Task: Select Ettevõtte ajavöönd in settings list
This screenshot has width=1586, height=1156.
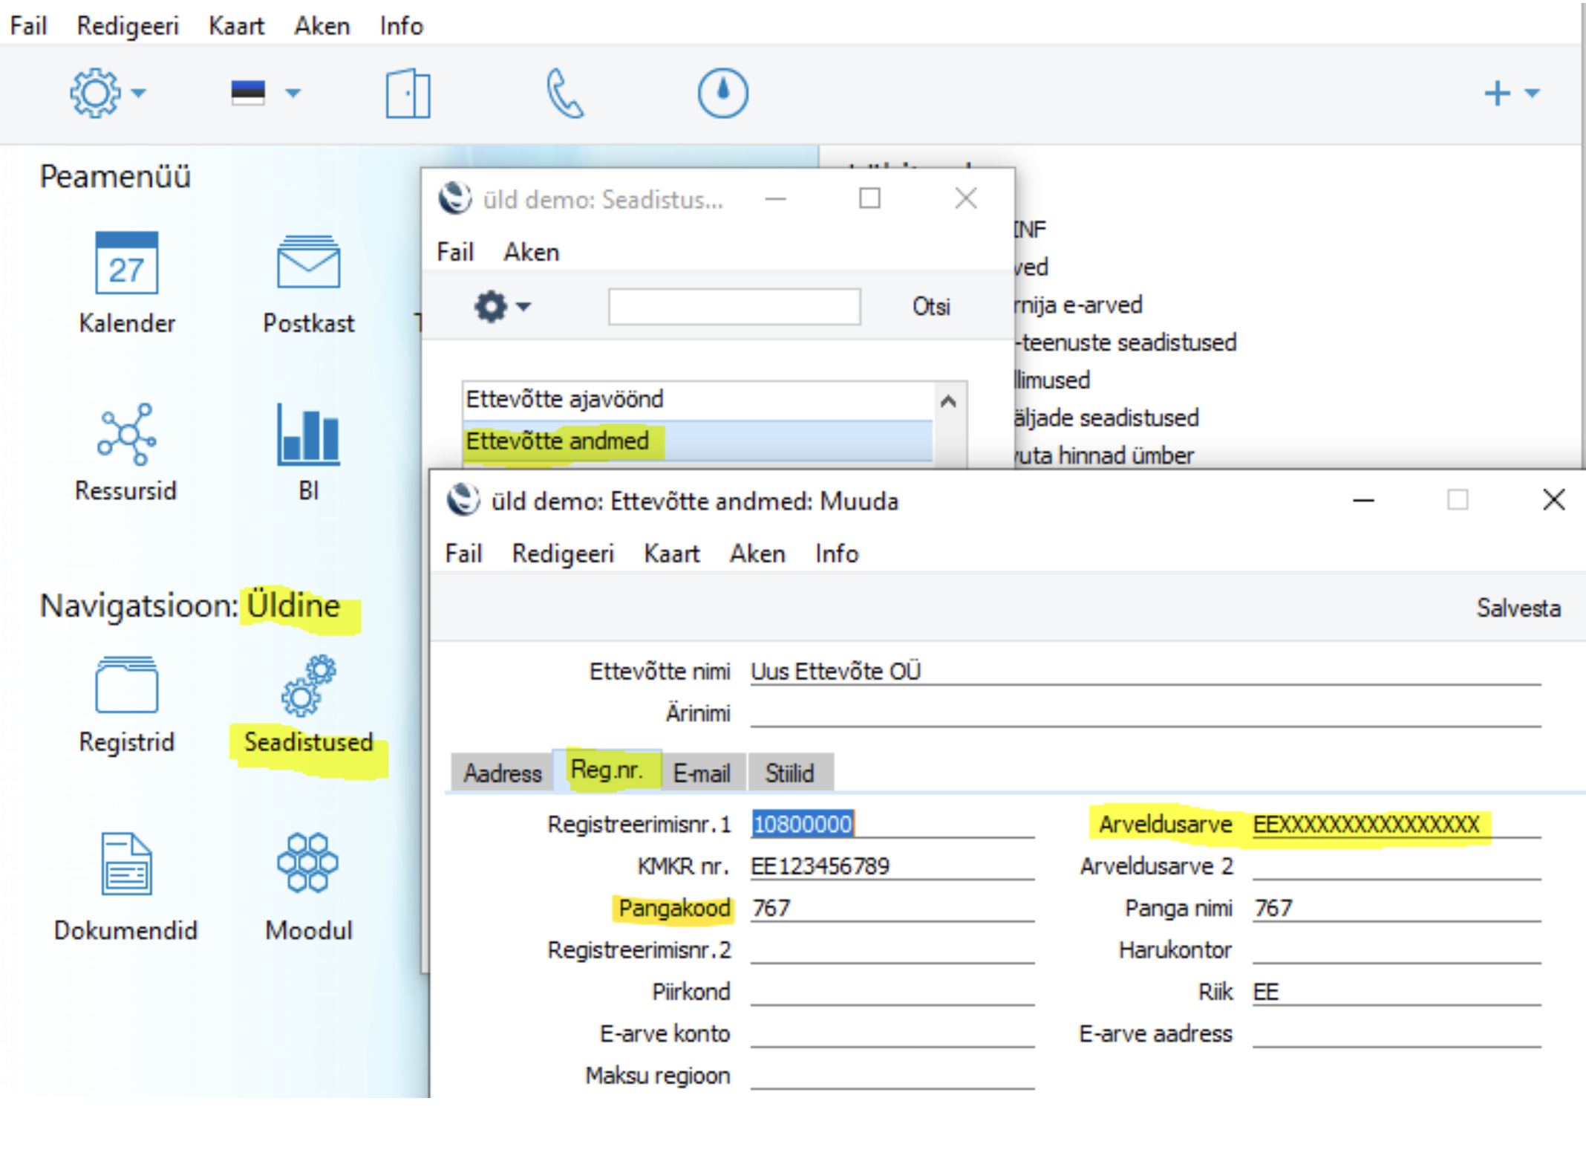Action: point(564,400)
